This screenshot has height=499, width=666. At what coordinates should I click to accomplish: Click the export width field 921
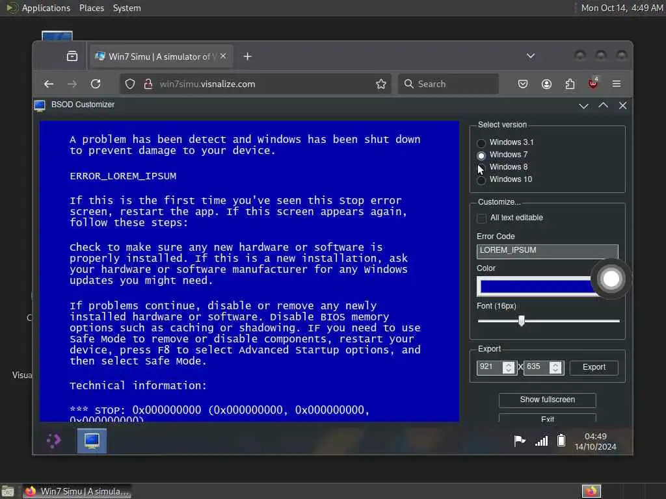coord(490,367)
